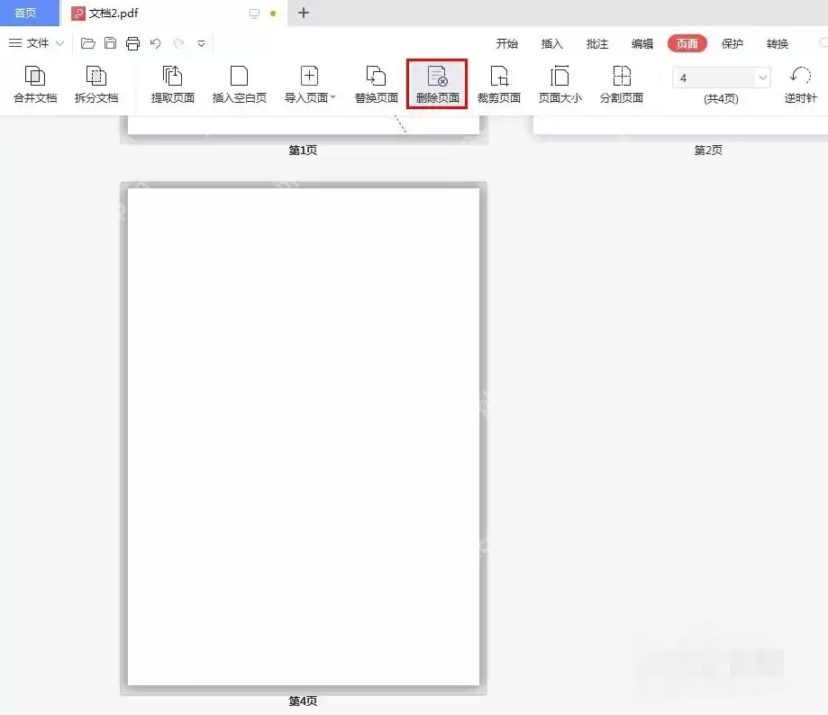Switch to the 转换 ribbon tab
Viewport: 828px width, 715px height.
point(776,43)
